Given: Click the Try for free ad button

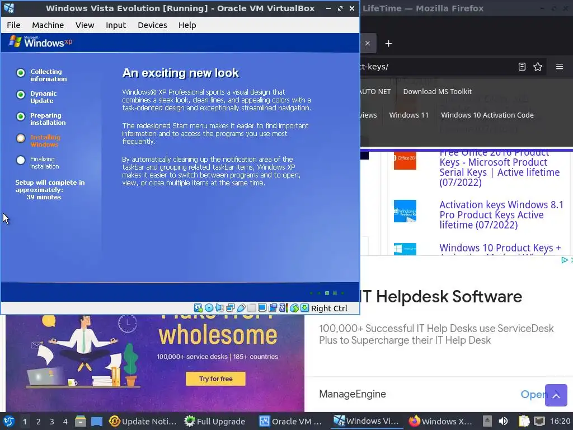Looking at the screenshot, I should [x=215, y=379].
